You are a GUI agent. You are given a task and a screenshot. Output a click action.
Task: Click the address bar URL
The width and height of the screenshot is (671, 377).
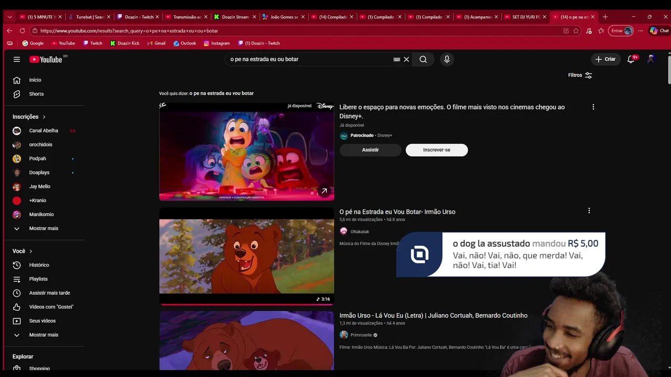[x=129, y=31]
